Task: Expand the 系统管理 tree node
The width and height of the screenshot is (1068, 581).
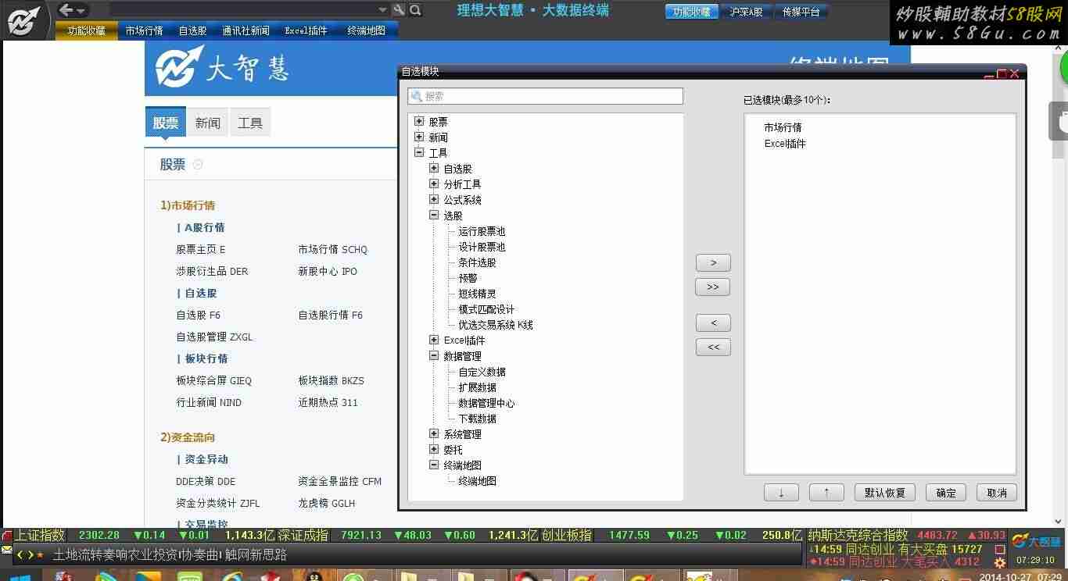Action: coord(434,434)
